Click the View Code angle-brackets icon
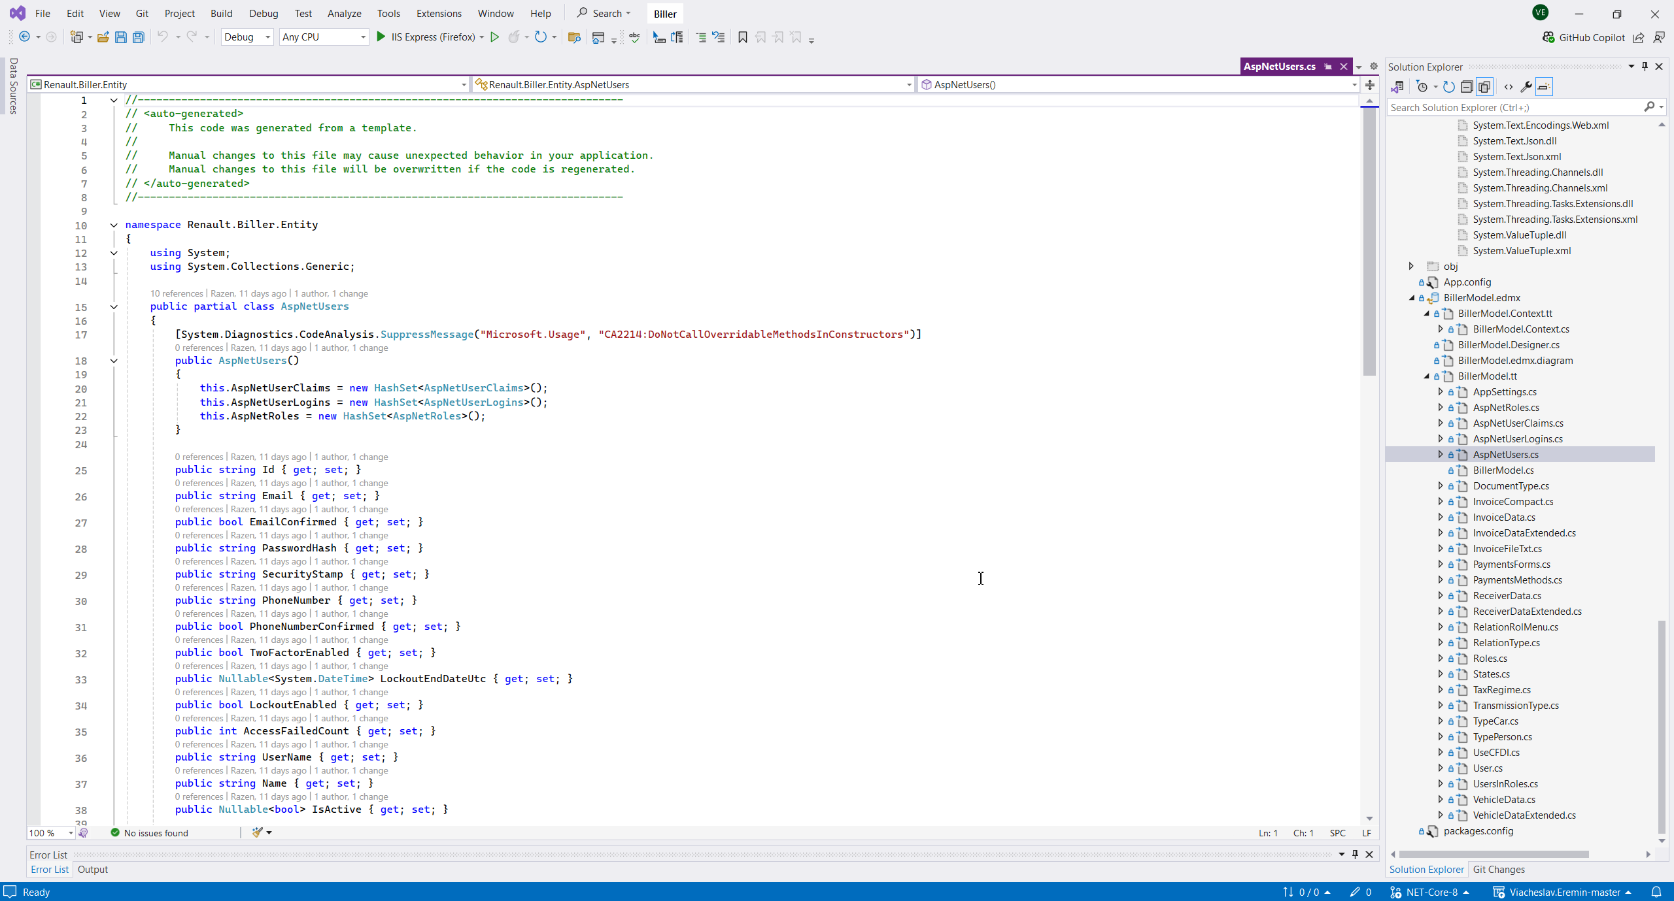Viewport: 1674px width, 901px height. tap(1509, 87)
